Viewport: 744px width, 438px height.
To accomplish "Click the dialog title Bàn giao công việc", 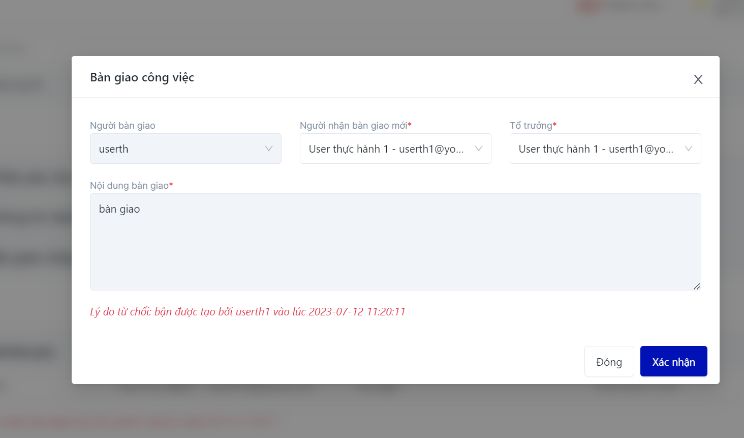I will [142, 77].
